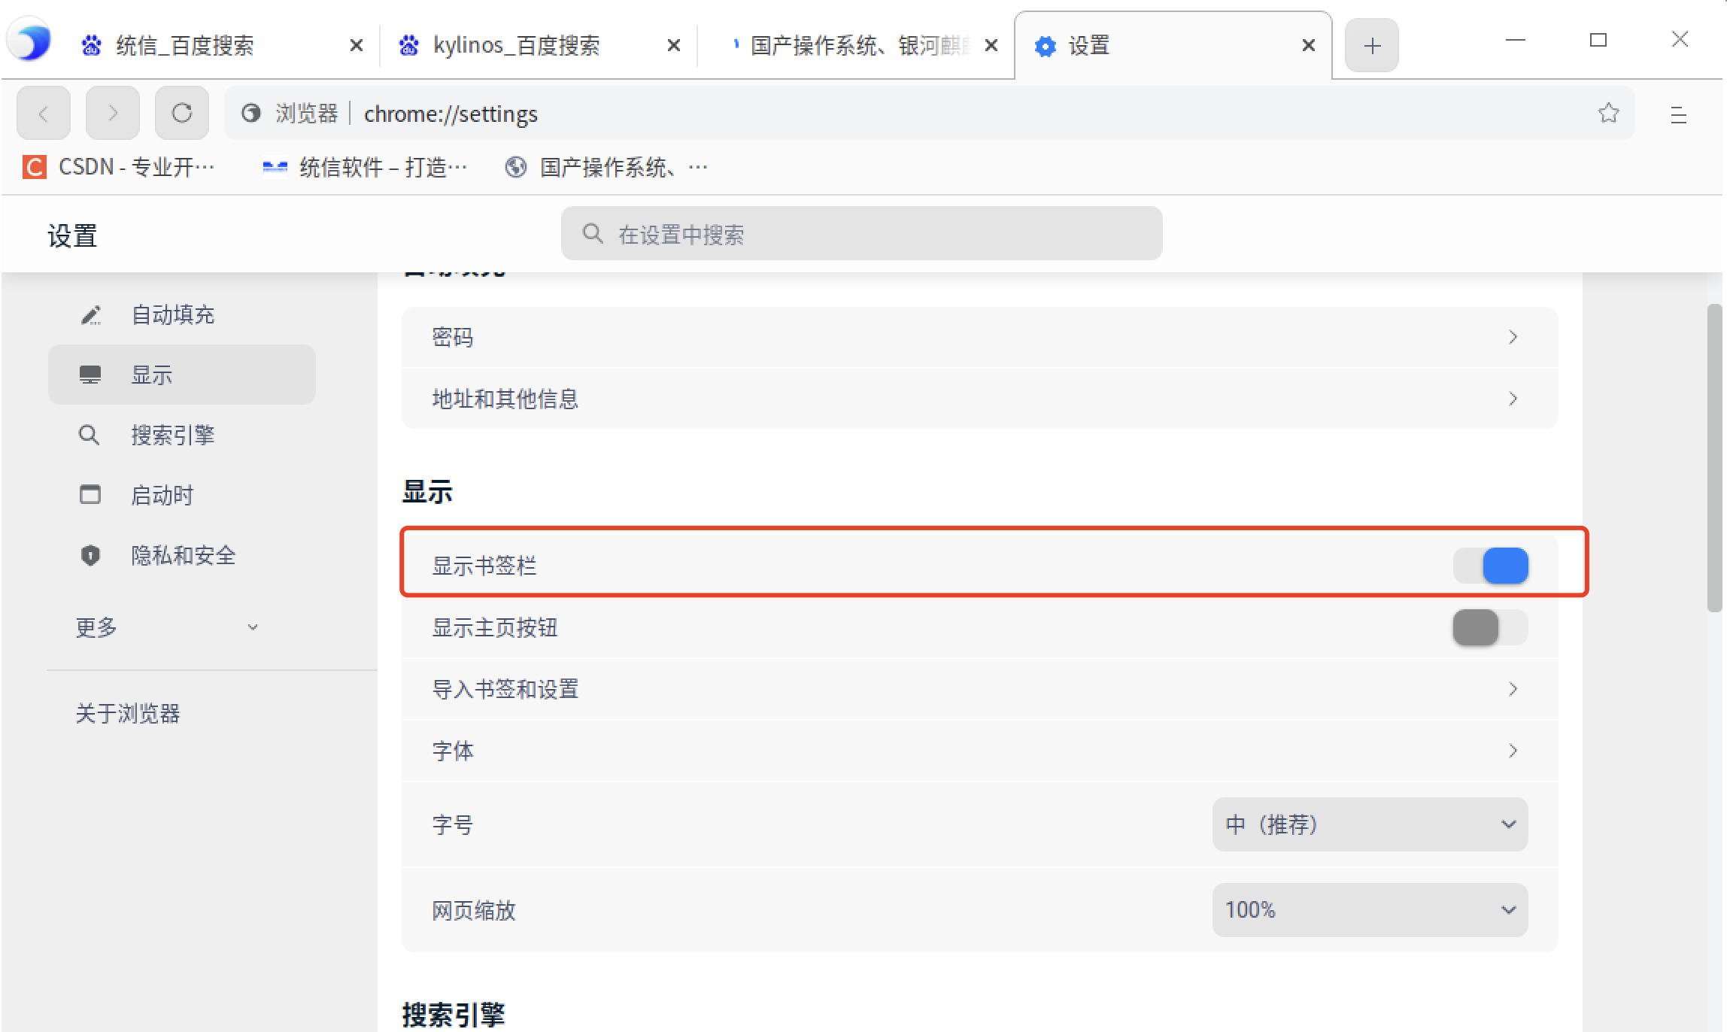The image size is (1727, 1032).
Task: Click Baidu paw favicon on kylinos tab
Action: tap(409, 46)
